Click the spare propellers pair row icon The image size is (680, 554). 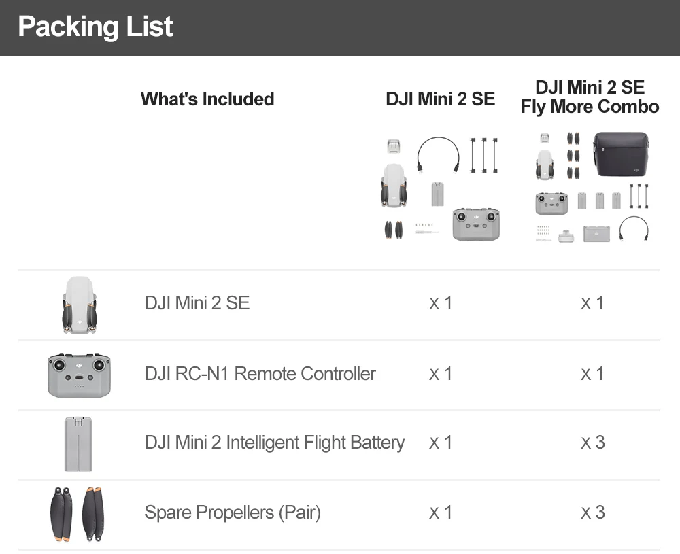click(79, 514)
